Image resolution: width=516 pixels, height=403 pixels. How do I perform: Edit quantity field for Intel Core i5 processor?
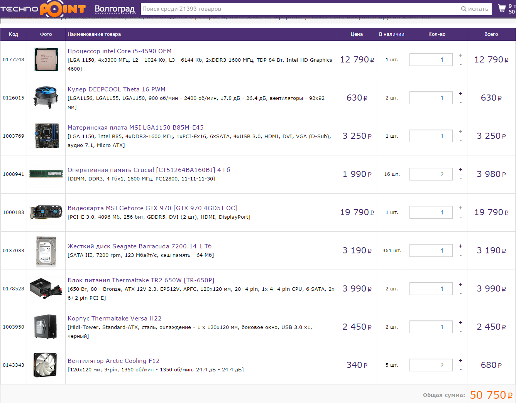431,59
